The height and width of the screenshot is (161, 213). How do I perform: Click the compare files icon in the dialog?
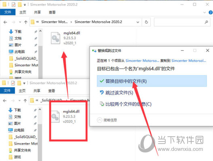point(102,104)
